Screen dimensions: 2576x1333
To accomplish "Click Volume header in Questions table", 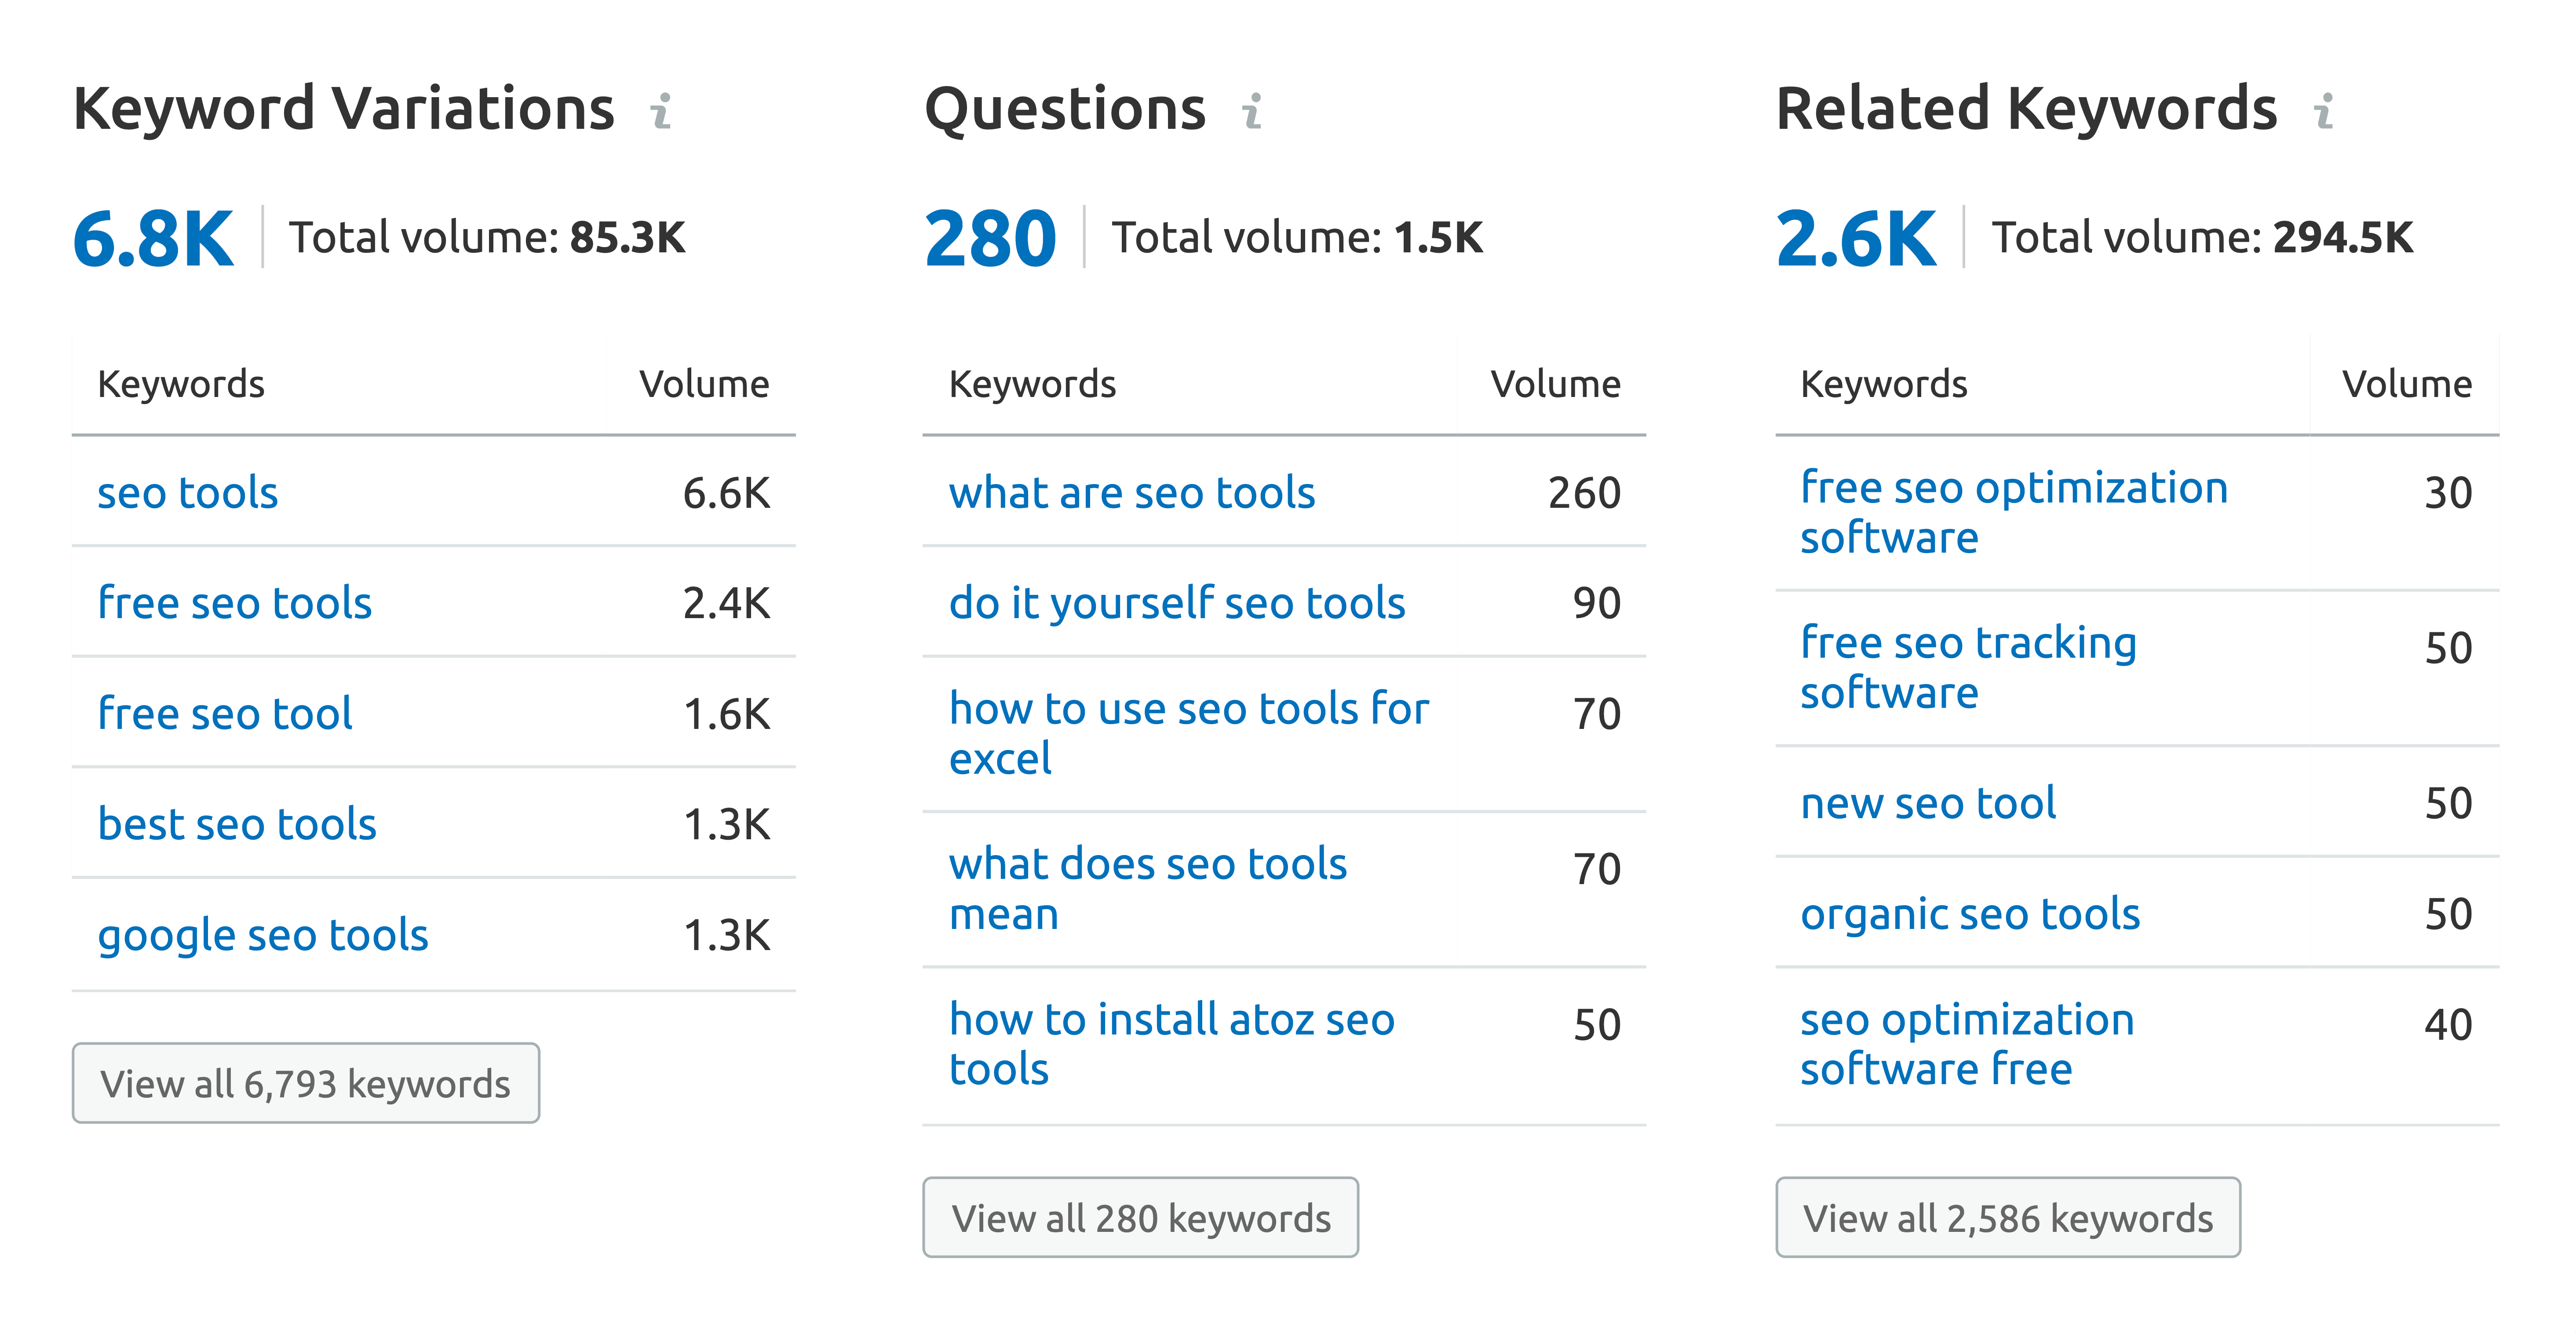I will [1555, 384].
